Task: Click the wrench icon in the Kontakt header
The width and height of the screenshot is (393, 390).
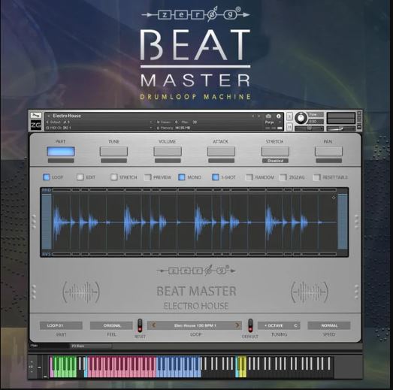Action: [x=36, y=116]
